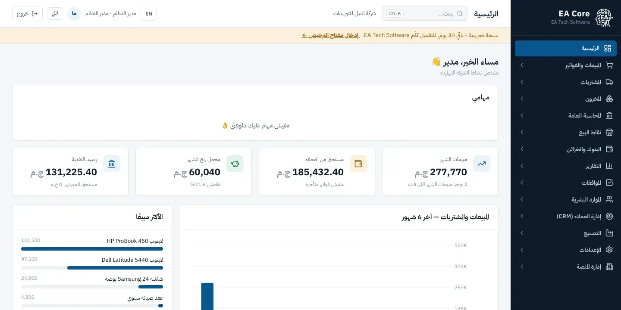Open the نقاط البيع menu label

pos(590,132)
